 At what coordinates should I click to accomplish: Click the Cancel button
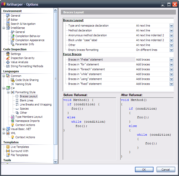point(166,169)
